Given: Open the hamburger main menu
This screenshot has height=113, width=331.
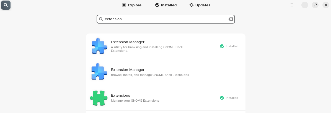Looking at the screenshot, I should 292,5.
